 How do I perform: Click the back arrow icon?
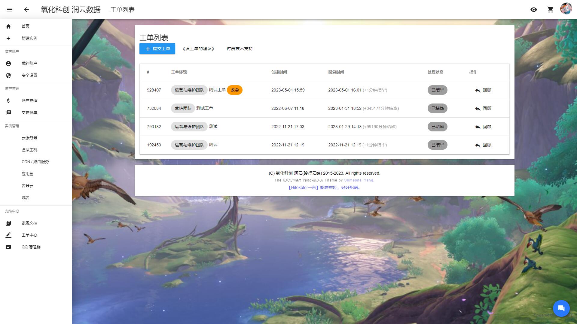[26, 10]
